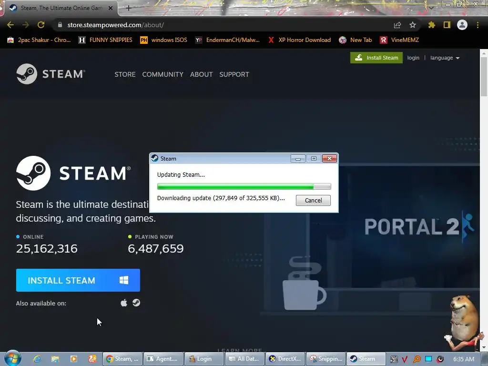Open the Chrome extensions puzzle icon

click(x=431, y=25)
